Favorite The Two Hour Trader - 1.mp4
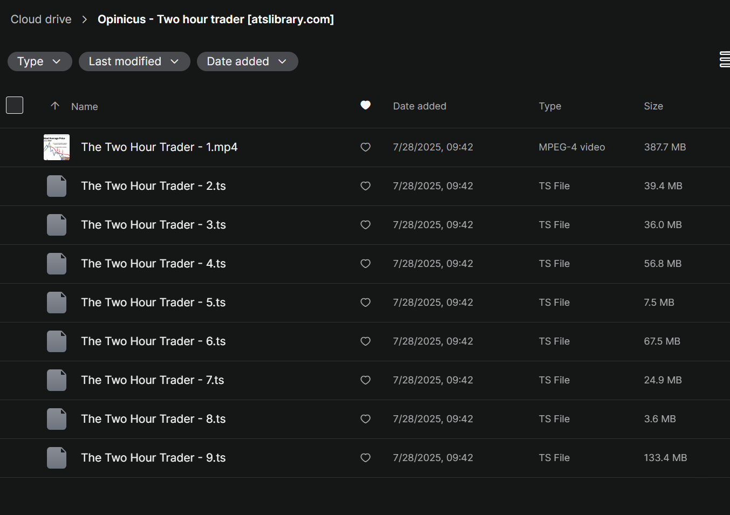The image size is (730, 515). 365,147
